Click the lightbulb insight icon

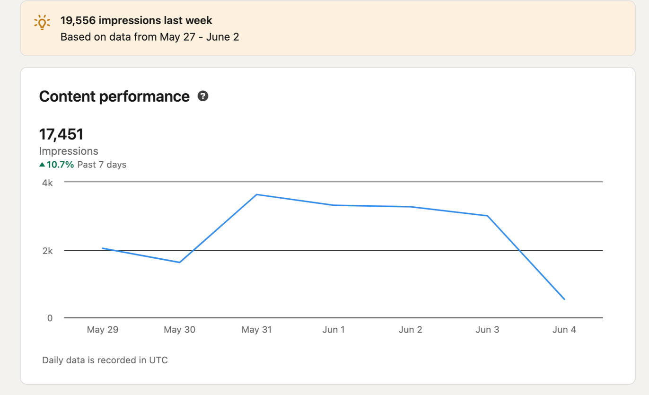point(42,22)
